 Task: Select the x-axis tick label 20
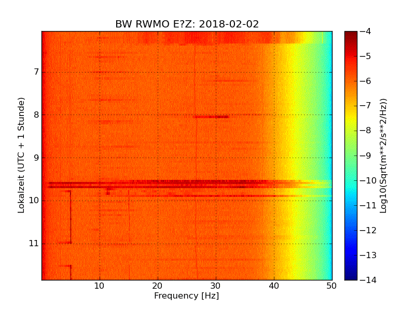point(158,286)
